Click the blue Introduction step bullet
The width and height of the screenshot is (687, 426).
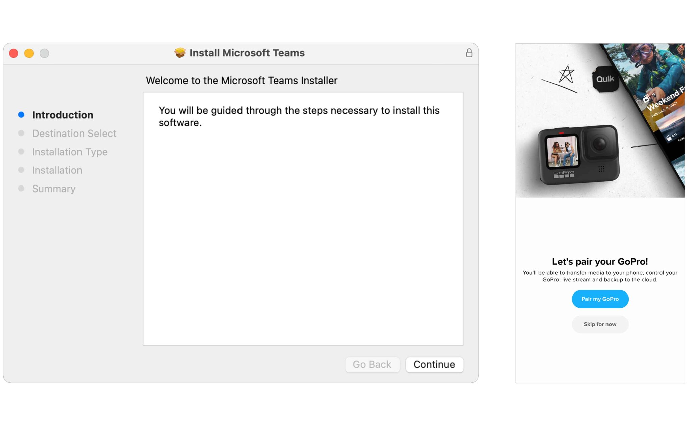21,115
